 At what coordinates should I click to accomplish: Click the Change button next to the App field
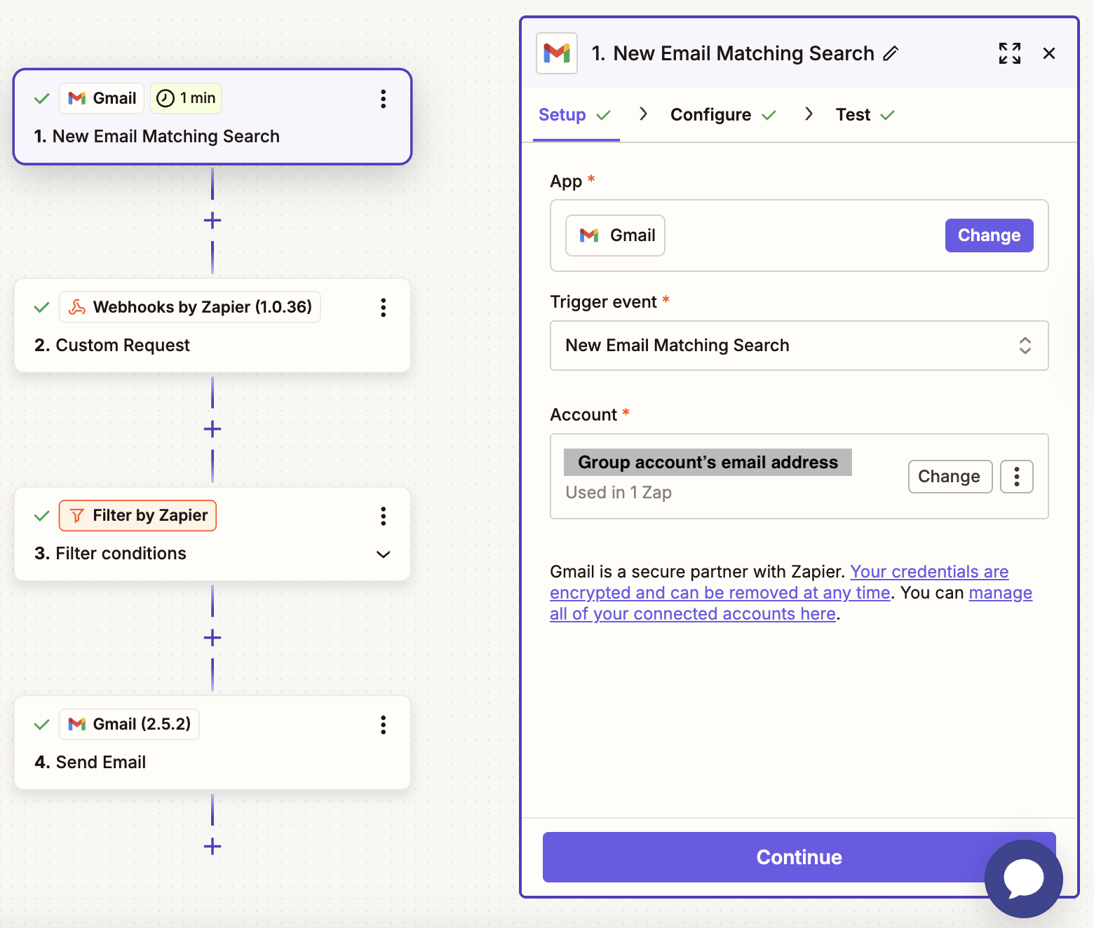pyautogui.click(x=989, y=236)
